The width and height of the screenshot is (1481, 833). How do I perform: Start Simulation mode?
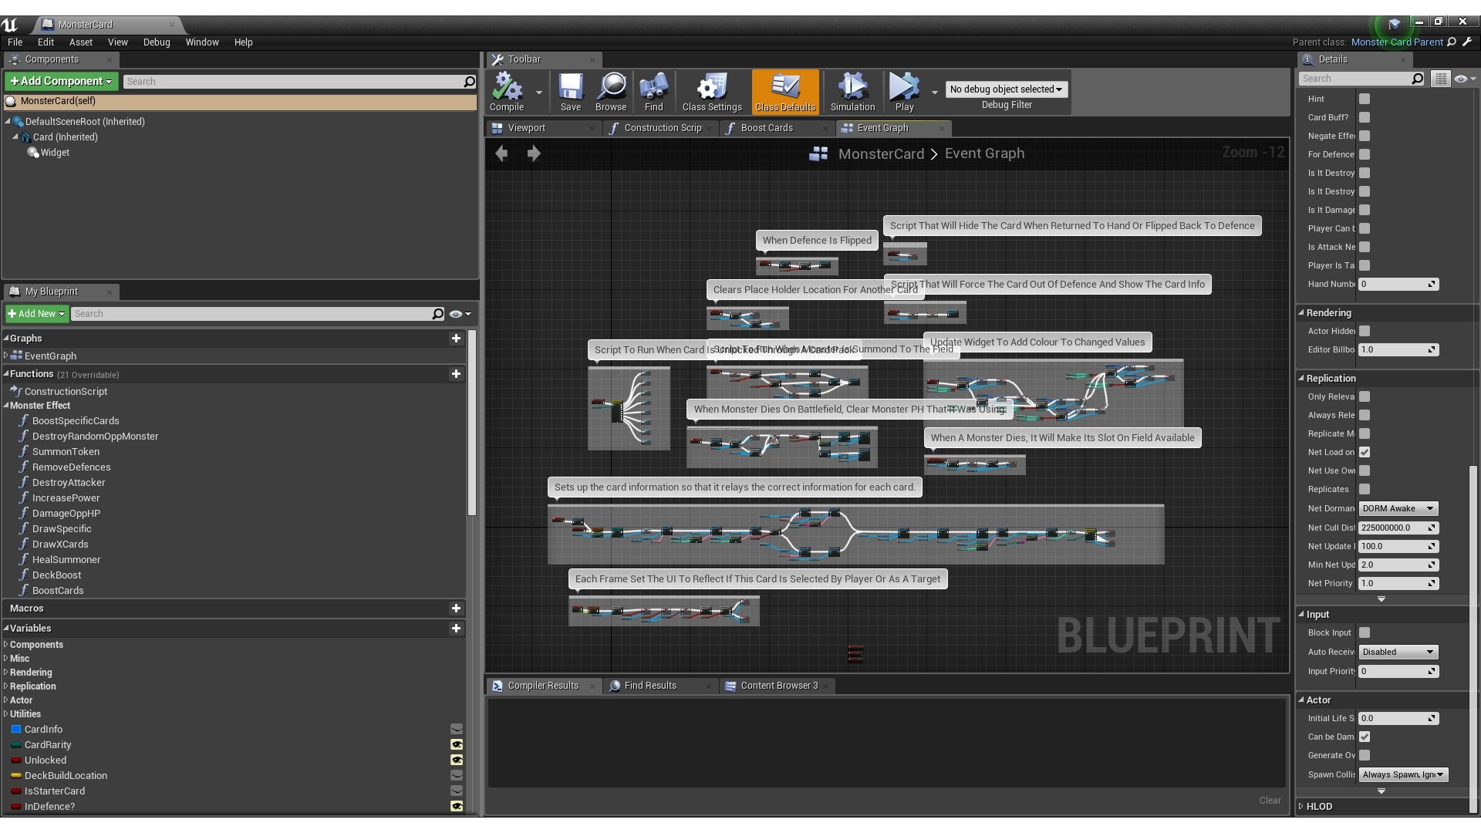[x=852, y=91]
